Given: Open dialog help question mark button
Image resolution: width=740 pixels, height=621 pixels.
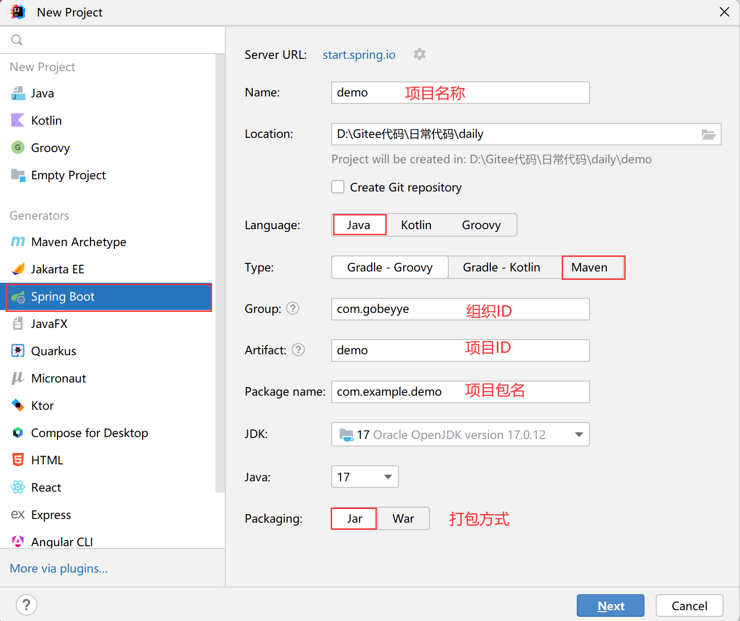Looking at the screenshot, I should [26, 605].
